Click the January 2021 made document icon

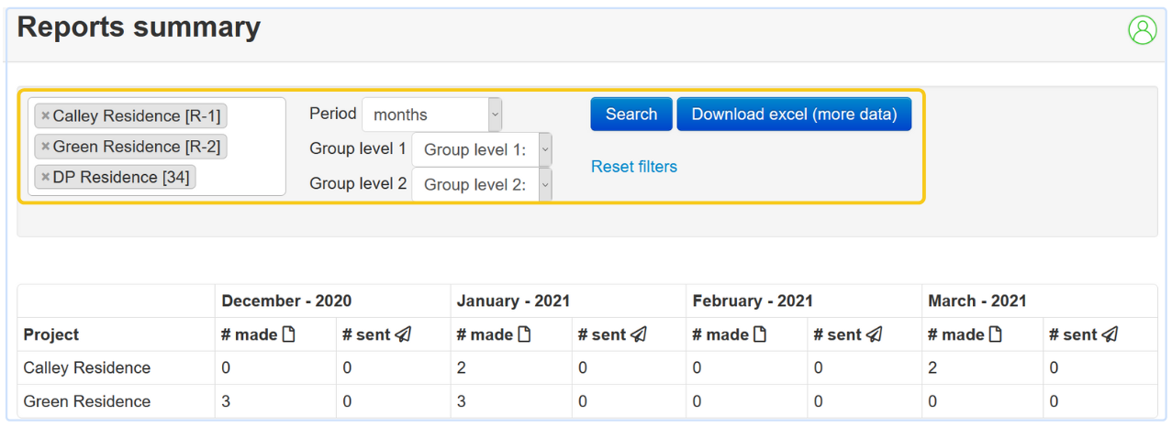coord(524,334)
